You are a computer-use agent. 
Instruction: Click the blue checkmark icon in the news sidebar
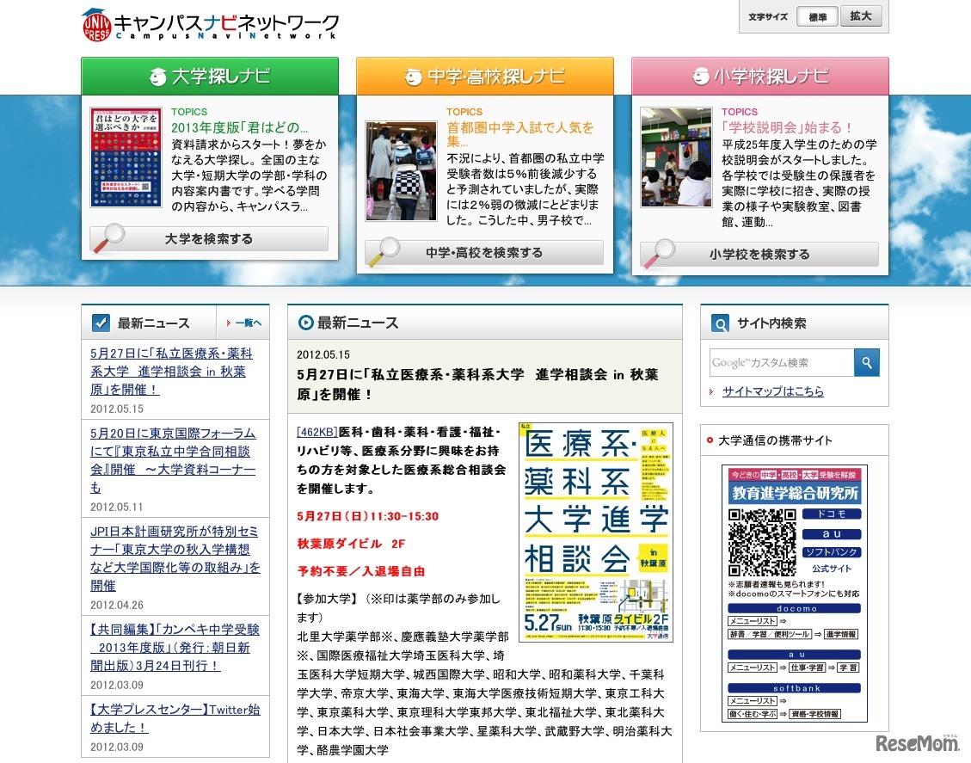(101, 322)
